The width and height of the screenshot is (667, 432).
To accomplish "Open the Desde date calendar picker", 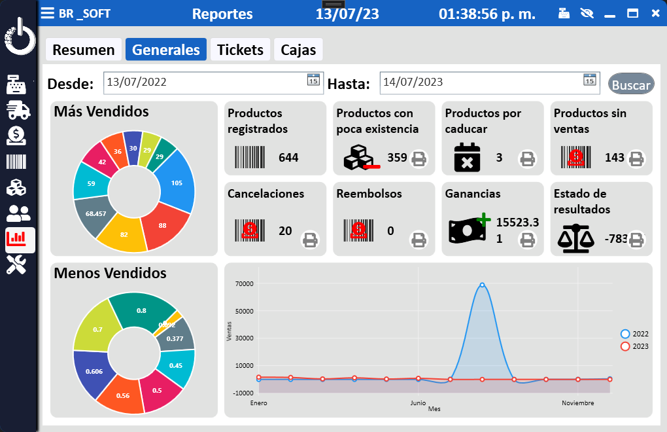I will pyautogui.click(x=313, y=80).
